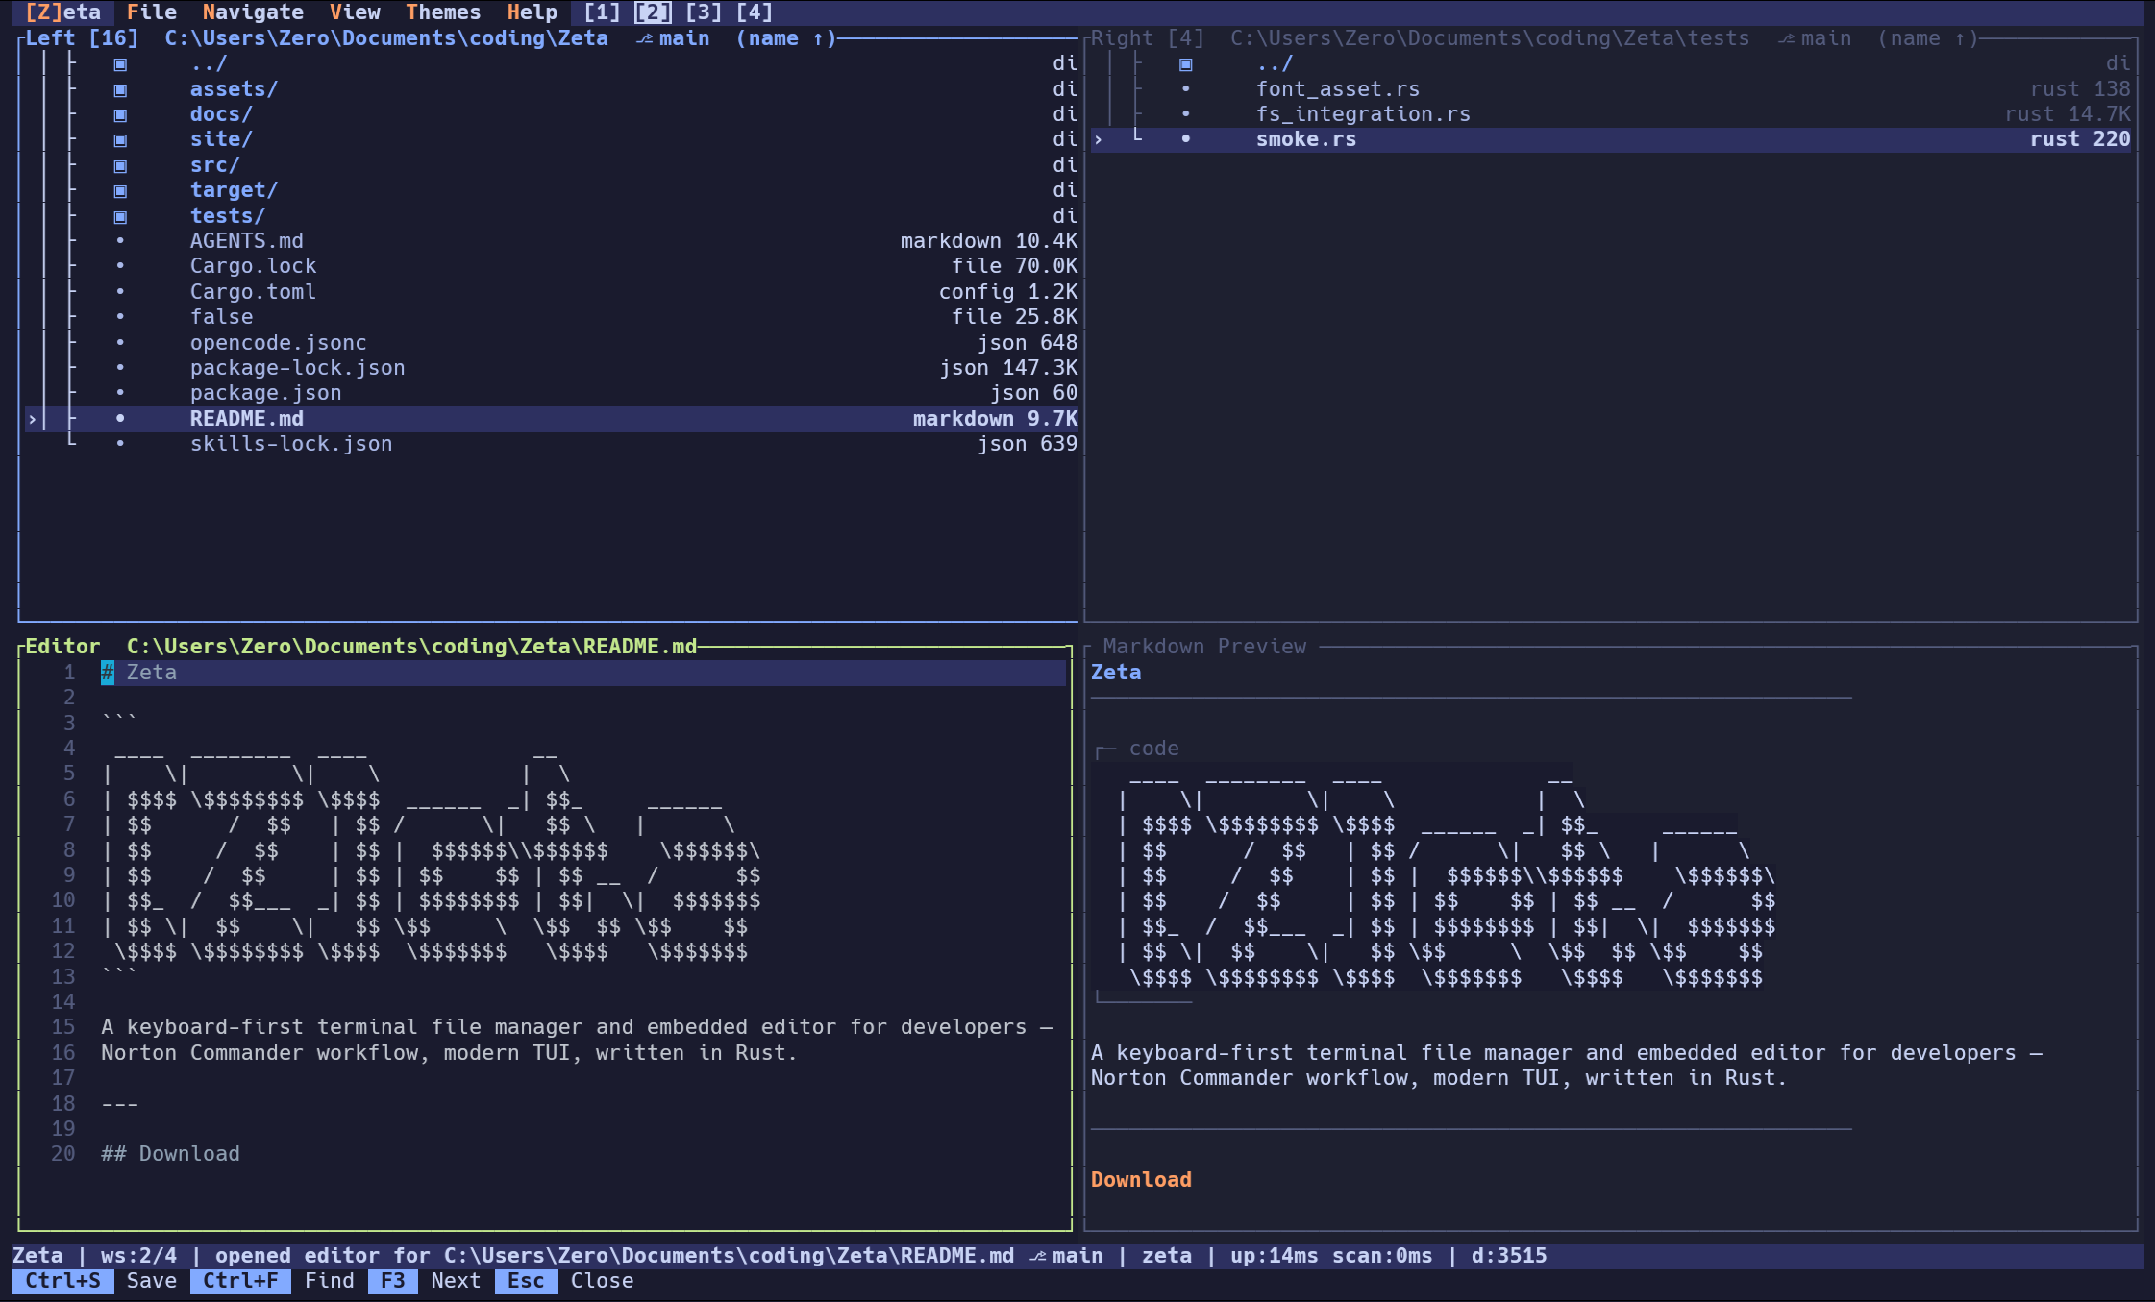Expand the tests/ directory entry
This screenshot has height=1302, width=2155.
point(228,216)
